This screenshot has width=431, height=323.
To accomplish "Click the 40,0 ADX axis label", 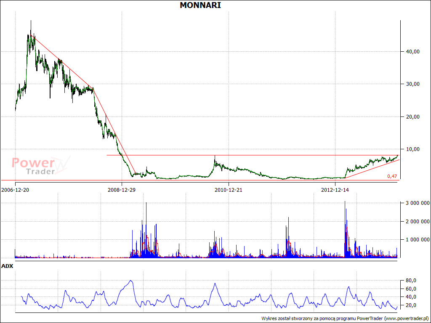I will click(411, 297).
